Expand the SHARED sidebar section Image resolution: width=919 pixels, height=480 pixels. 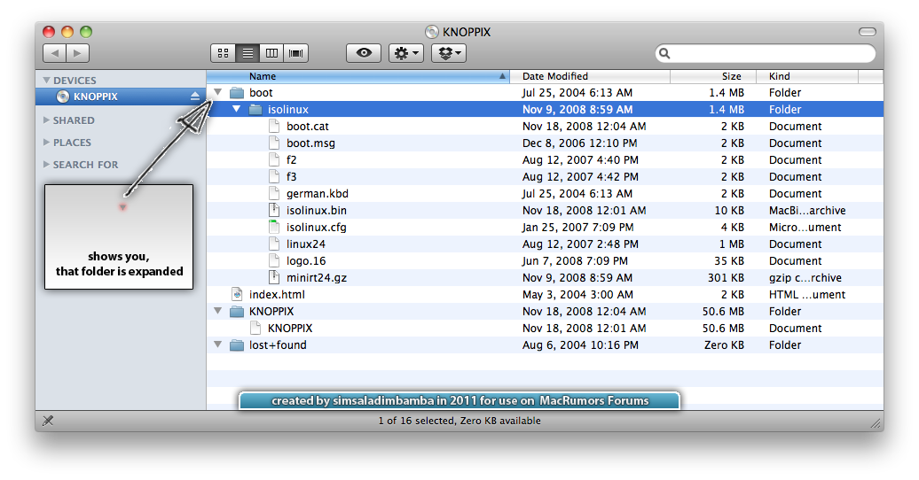[46, 120]
